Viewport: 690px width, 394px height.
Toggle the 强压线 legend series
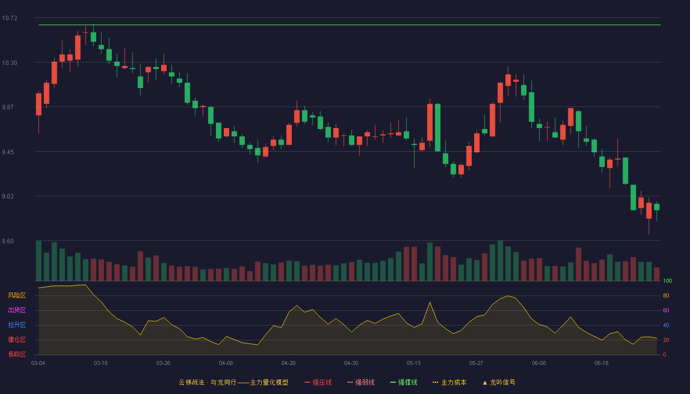pyautogui.click(x=318, y=382)
